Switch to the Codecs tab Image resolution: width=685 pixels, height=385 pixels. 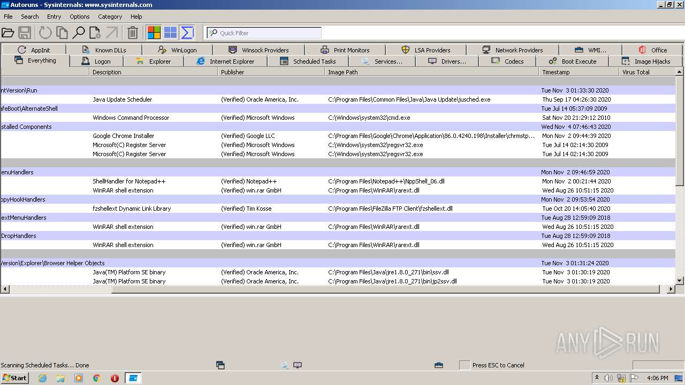click(507, 61)
